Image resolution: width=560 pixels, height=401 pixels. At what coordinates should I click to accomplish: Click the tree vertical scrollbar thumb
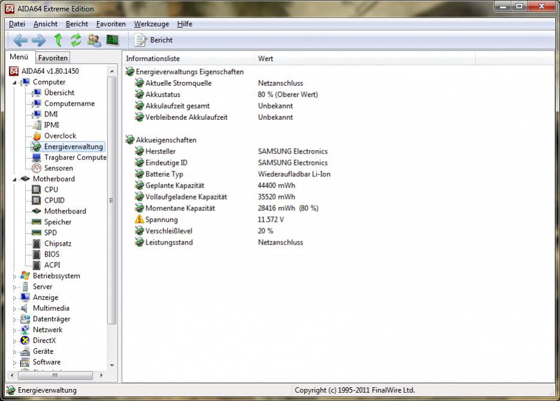click(112, 201)
